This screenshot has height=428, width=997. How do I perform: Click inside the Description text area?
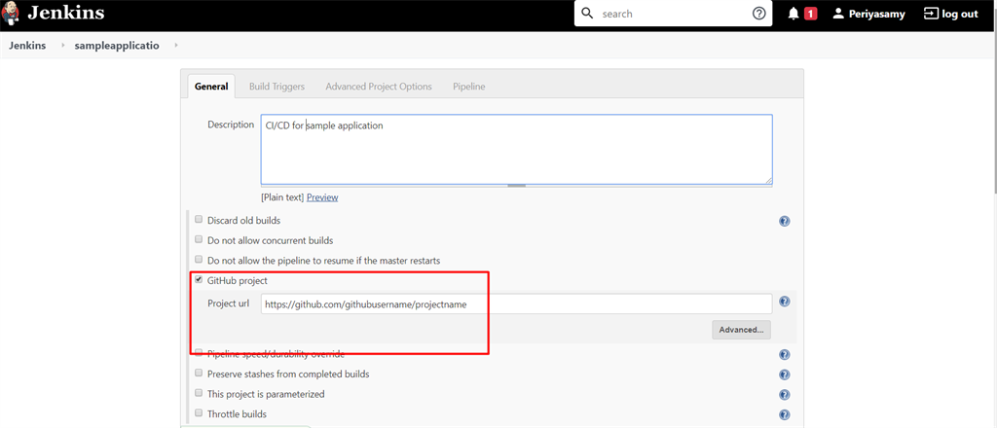516,149
